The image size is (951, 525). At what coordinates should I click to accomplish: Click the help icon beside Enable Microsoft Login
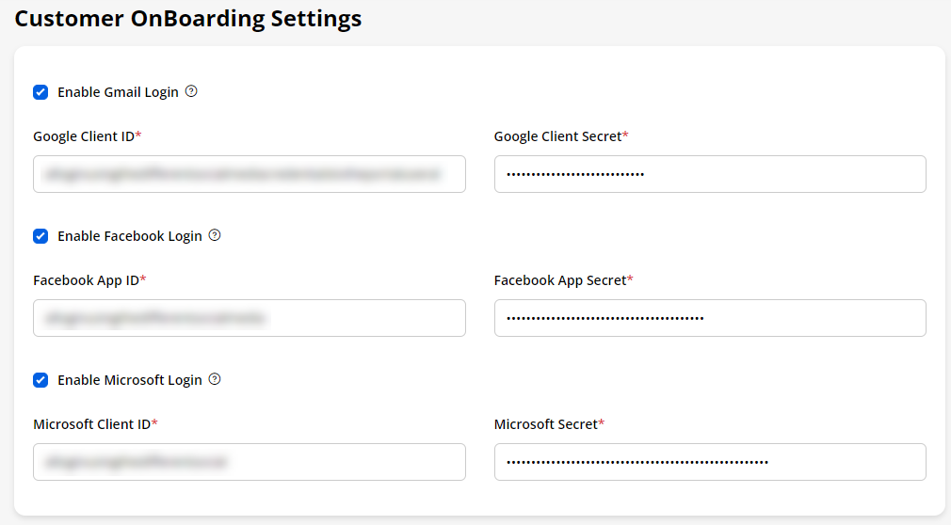click(215, 379)
